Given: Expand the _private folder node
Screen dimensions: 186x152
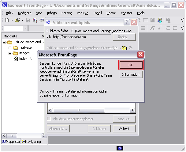Looking at the screenshot, I should click(10, 48).
